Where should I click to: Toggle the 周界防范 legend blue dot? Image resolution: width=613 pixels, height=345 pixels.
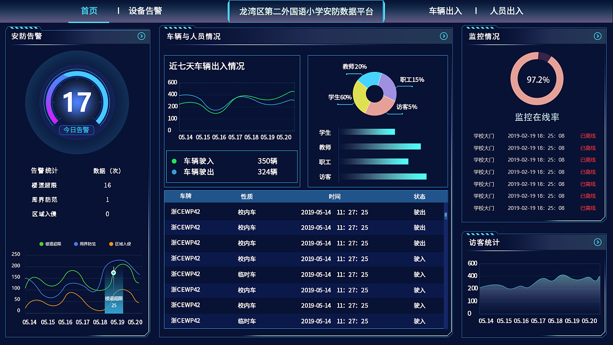coord(76,244)
